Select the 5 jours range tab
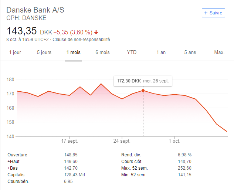234x190 pixels. 44,52
